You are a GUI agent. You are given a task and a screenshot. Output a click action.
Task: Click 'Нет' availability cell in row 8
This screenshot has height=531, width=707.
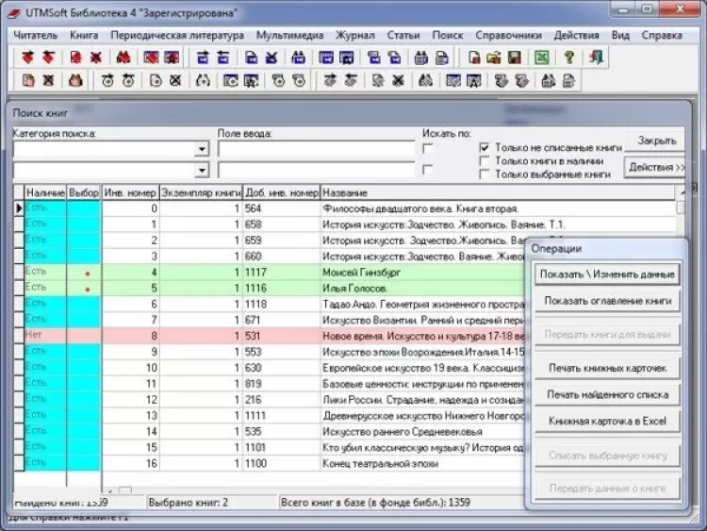[45, 335]
